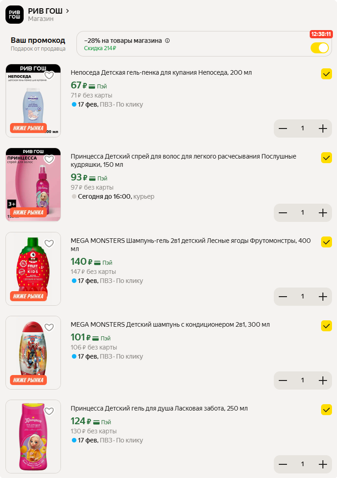Uncheck the Непоседа gel-foam item
The width and height of the screenshot is (337, 478).
point(327,74)
